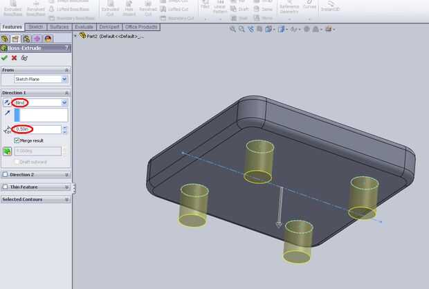Switch to the DimXpert tab

click(x=109, y=27)
